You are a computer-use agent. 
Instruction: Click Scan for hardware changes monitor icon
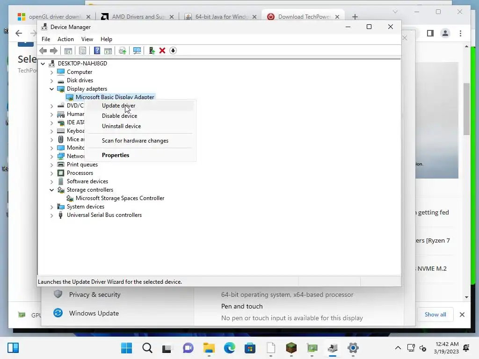coord(137,50)
